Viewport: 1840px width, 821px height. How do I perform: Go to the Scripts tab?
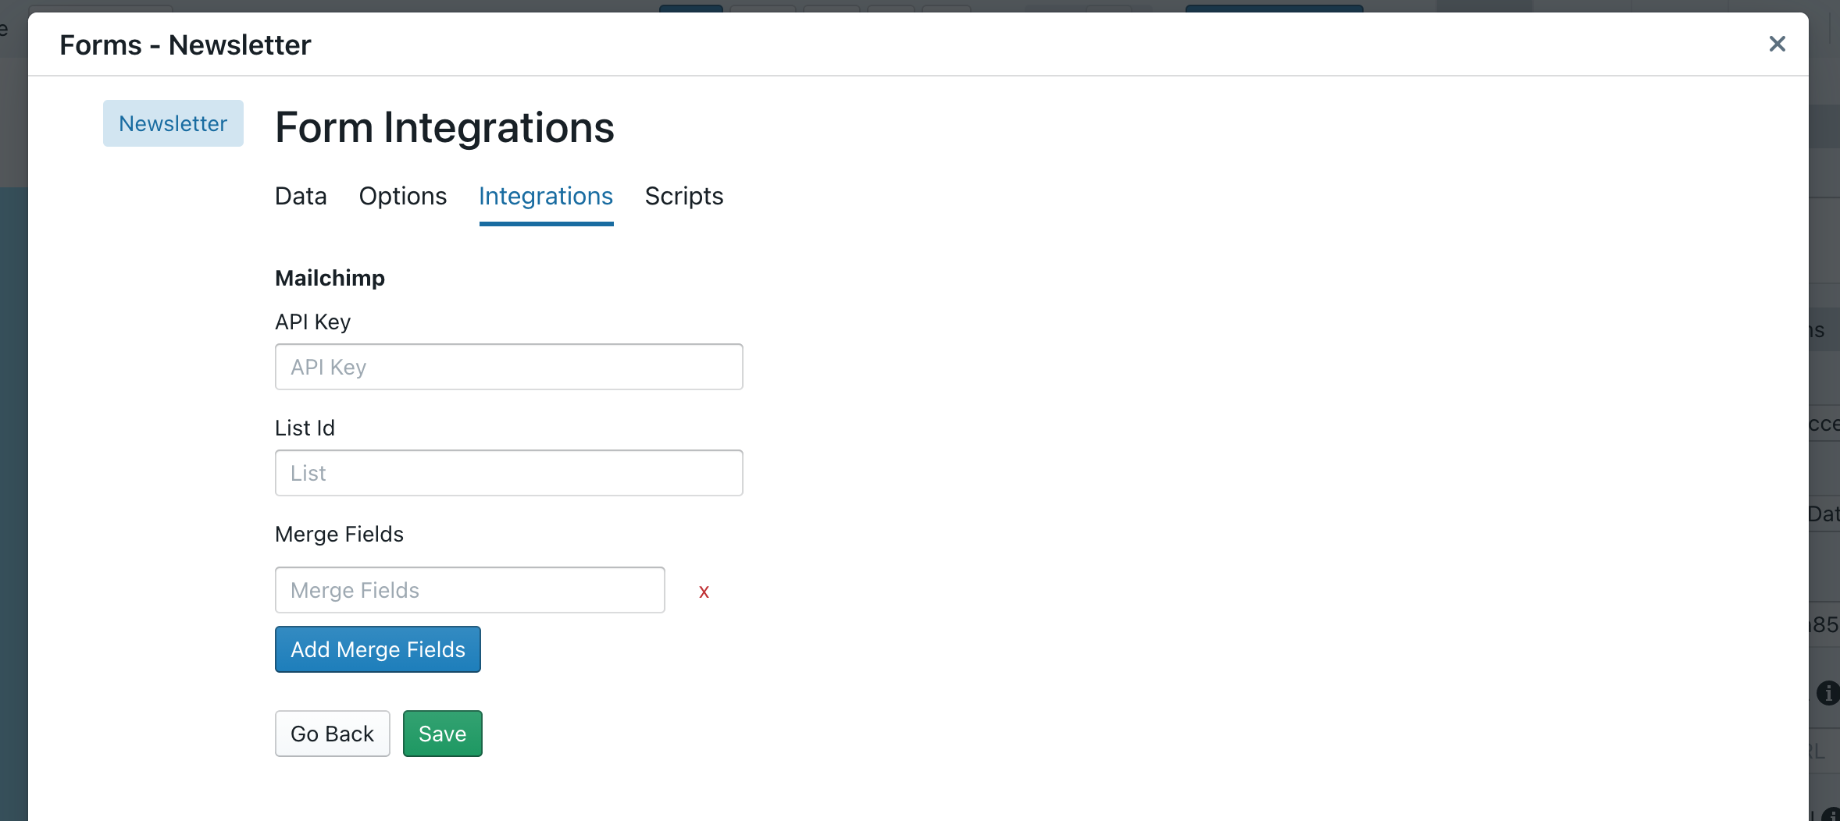pyautogui.click(x=684, y=196)
